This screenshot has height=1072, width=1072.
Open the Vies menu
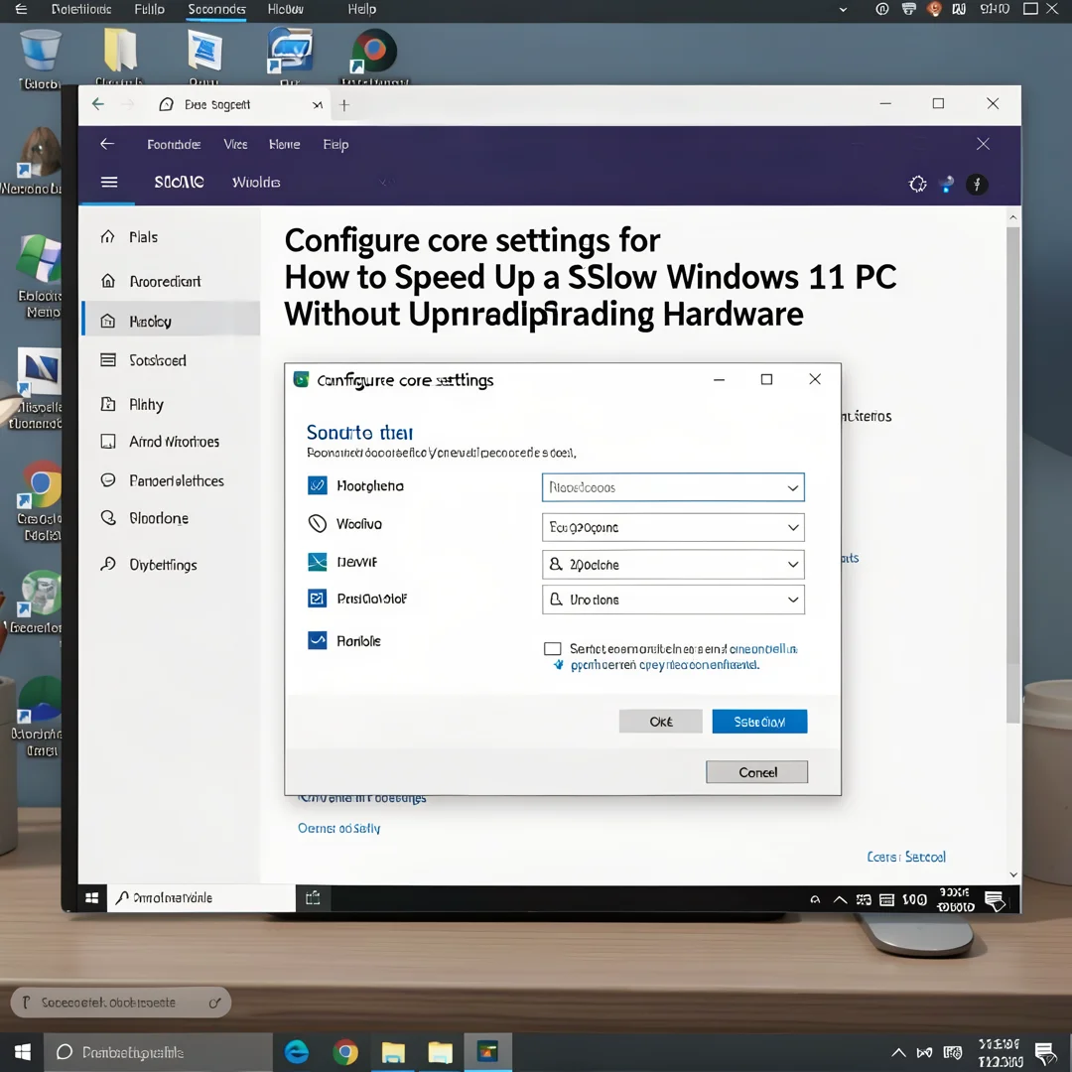pos(235,144)
